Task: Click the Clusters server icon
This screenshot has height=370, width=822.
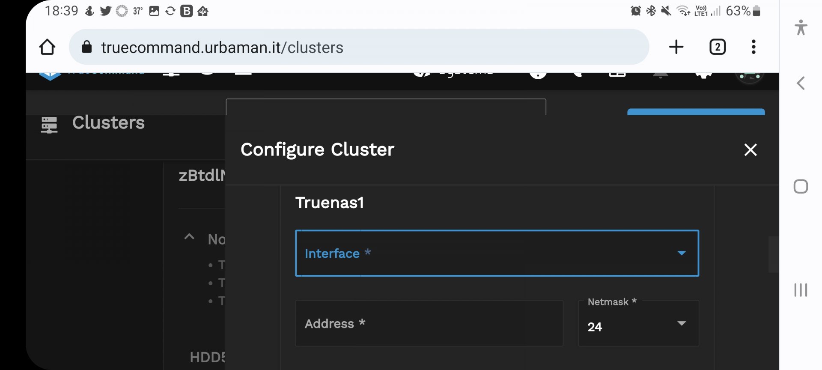Action: 49,125
